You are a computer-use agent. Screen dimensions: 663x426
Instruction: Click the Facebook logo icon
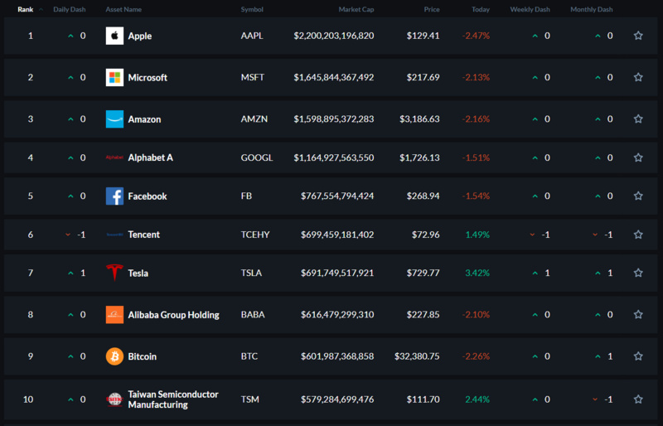tap(114, 196)
